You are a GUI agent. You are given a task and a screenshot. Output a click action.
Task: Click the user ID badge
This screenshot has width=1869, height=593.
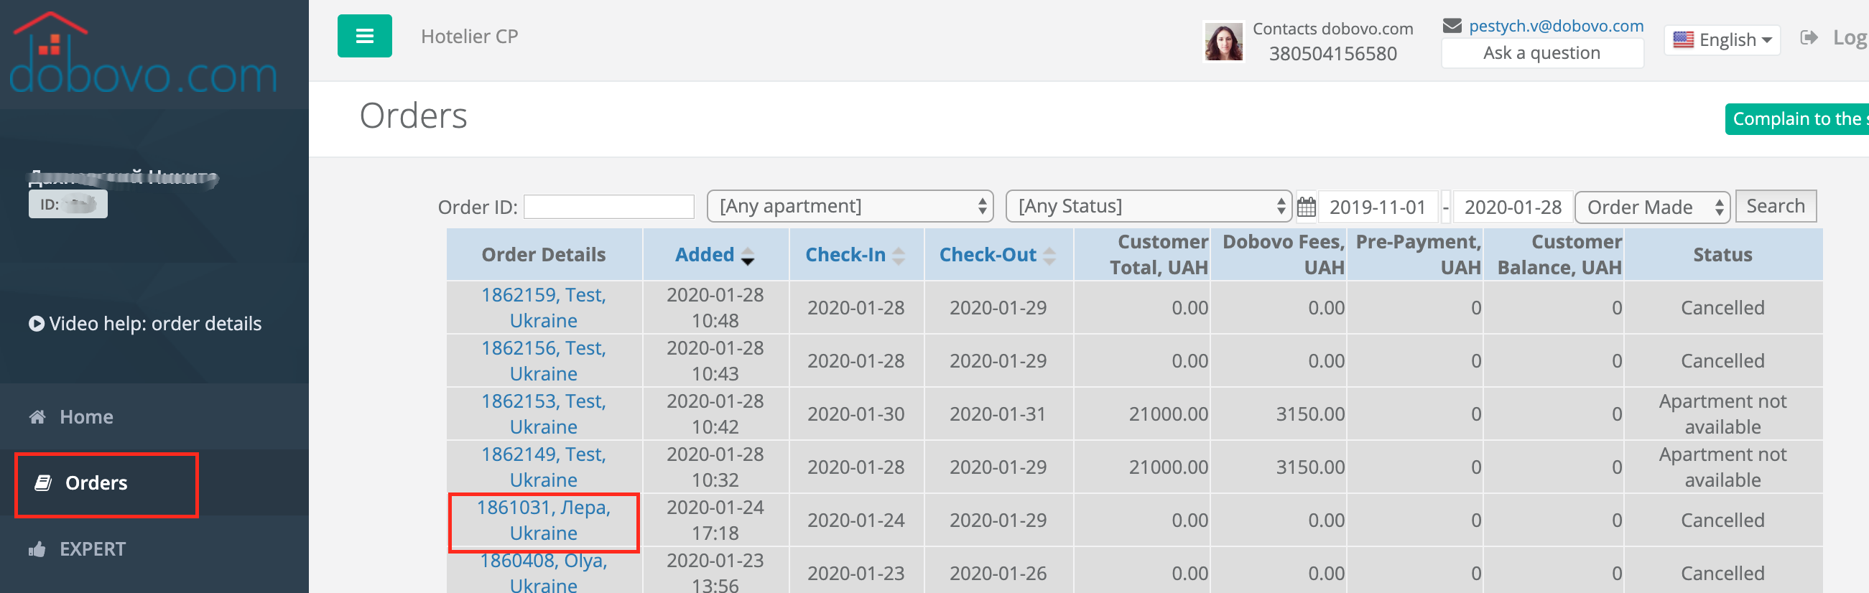pos(68,205)
